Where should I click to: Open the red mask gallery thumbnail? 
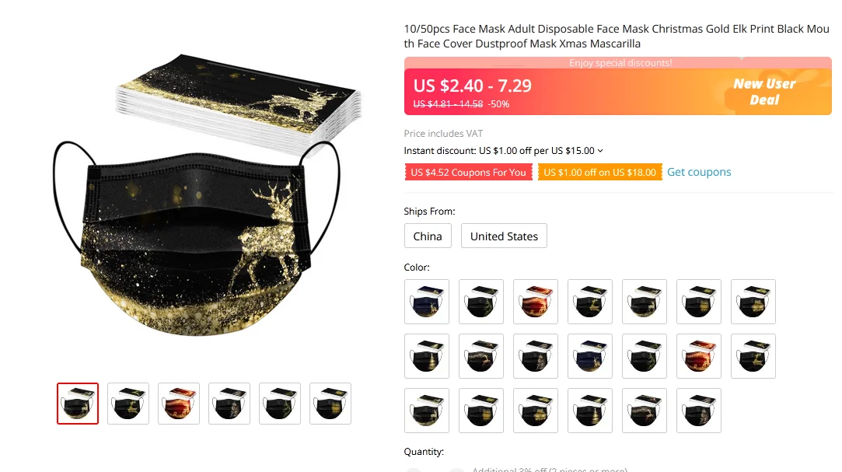(179, 404)
